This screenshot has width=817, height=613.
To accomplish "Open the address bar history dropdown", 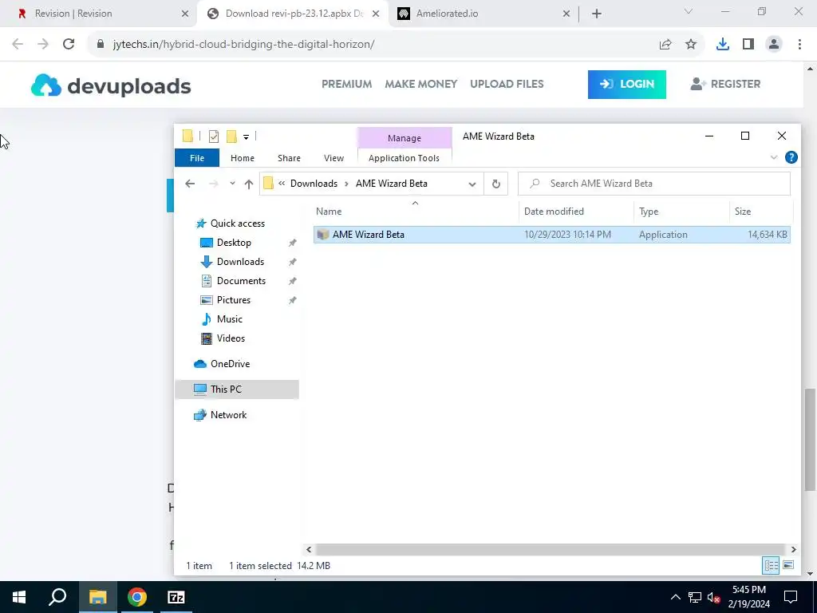I will point(472,184).
